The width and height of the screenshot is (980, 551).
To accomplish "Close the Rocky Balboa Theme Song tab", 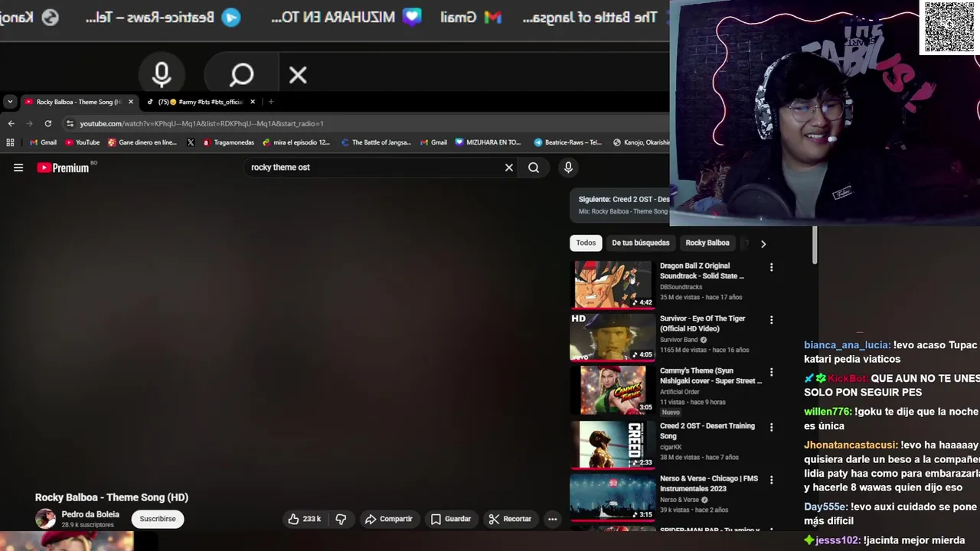I will [131, 102].
